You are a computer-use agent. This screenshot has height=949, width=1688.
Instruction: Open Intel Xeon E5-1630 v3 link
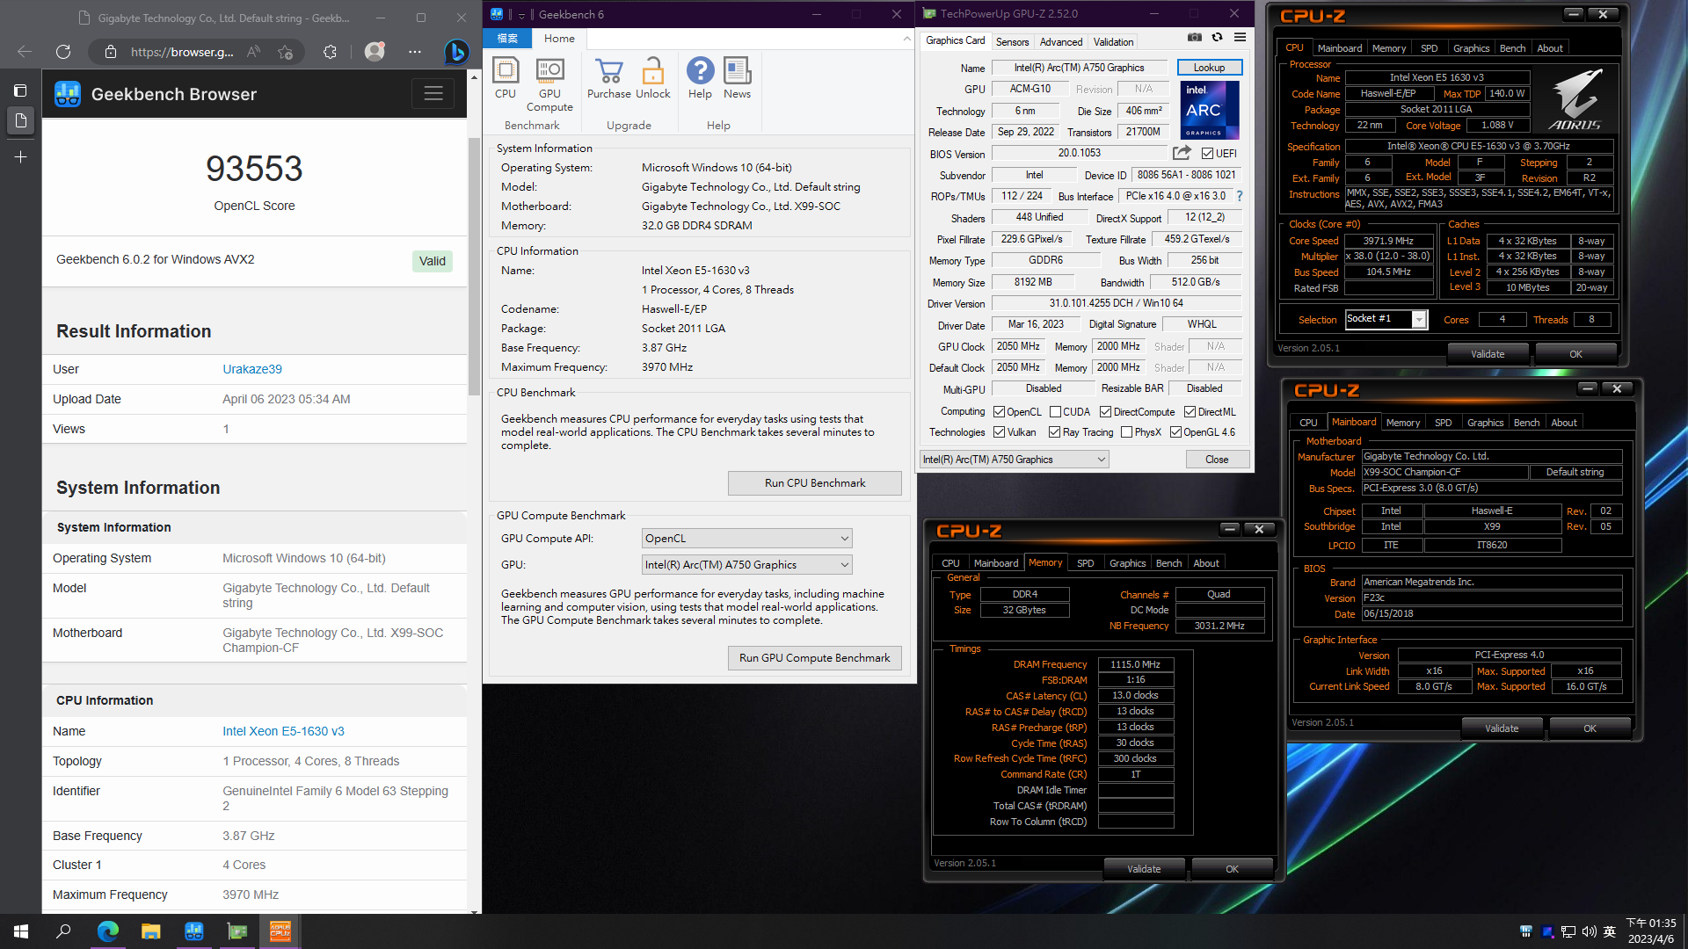pyautogui.click(x=283, y=731)
